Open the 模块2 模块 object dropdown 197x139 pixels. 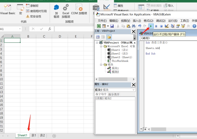(x=134, y=90)
